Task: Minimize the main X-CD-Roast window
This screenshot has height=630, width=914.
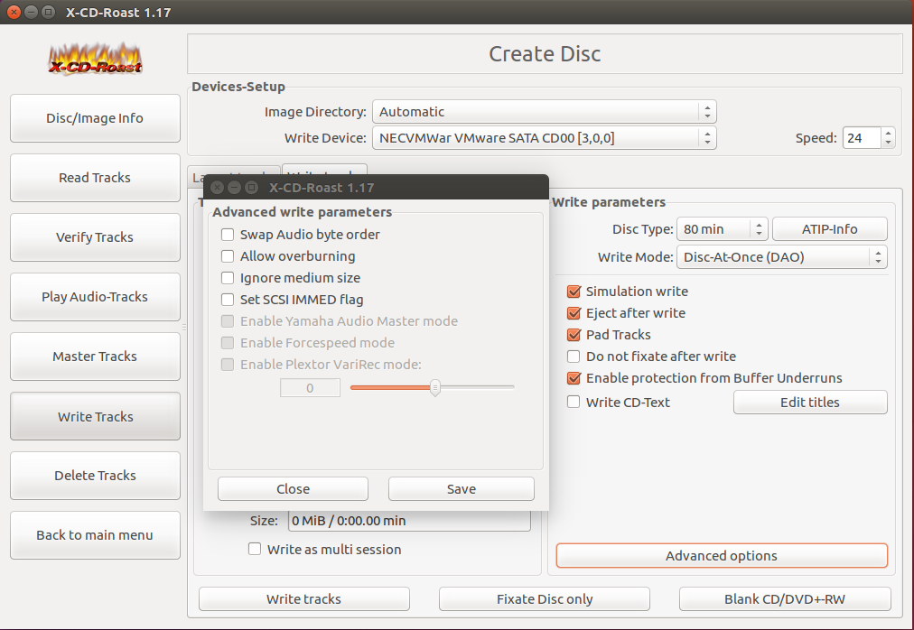Action: click(32, 13)
